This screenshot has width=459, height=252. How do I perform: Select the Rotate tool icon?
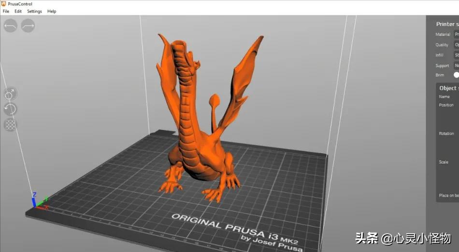10,109
